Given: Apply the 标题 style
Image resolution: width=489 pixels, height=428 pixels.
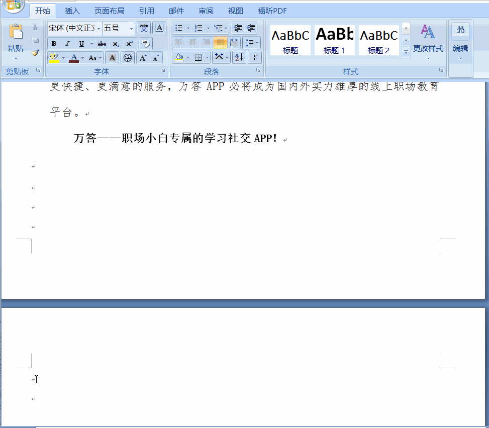Looking at the screenshot, I should (x=290, y=41).
